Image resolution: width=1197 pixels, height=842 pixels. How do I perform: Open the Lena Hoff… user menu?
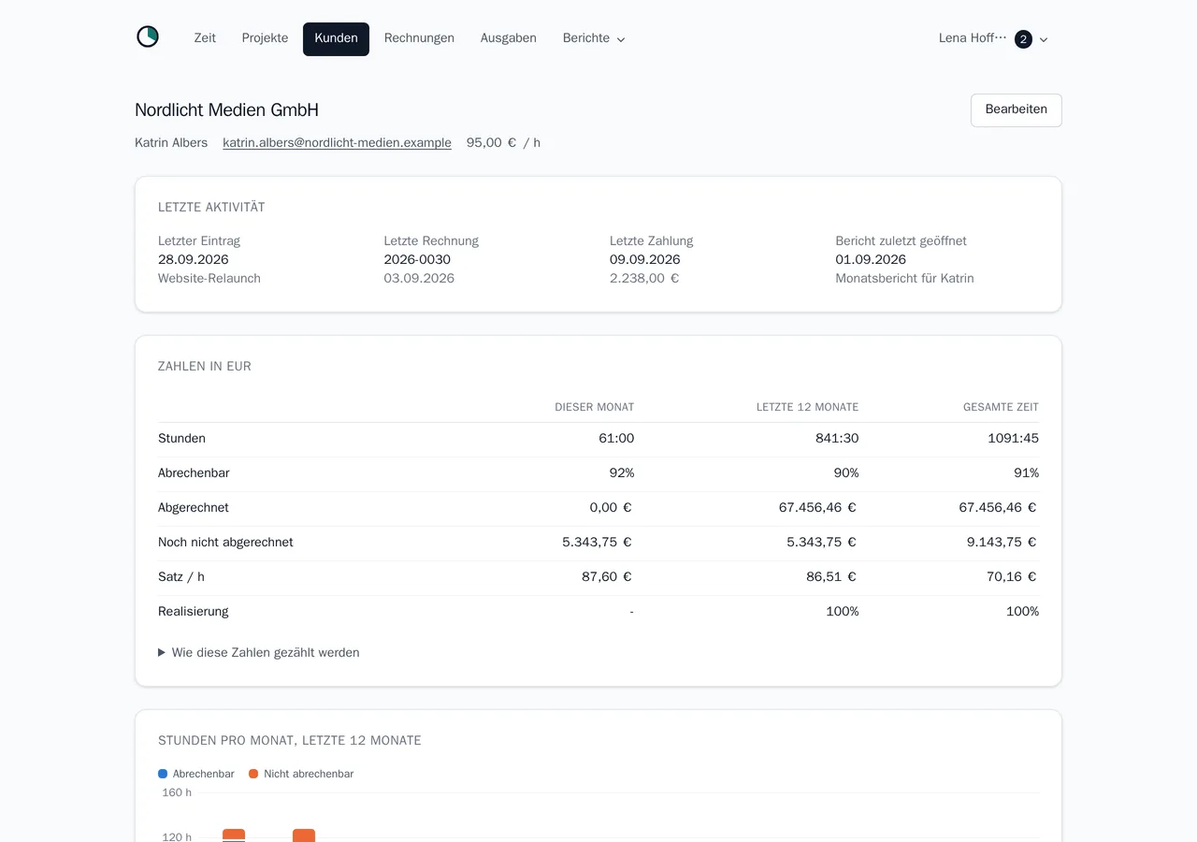coord(993,38)
